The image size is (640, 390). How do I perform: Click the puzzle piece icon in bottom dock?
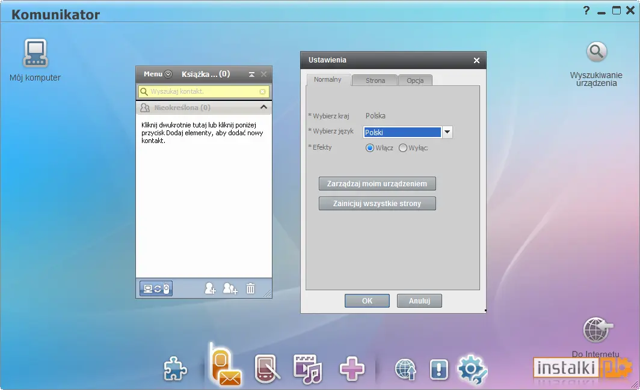176,368
